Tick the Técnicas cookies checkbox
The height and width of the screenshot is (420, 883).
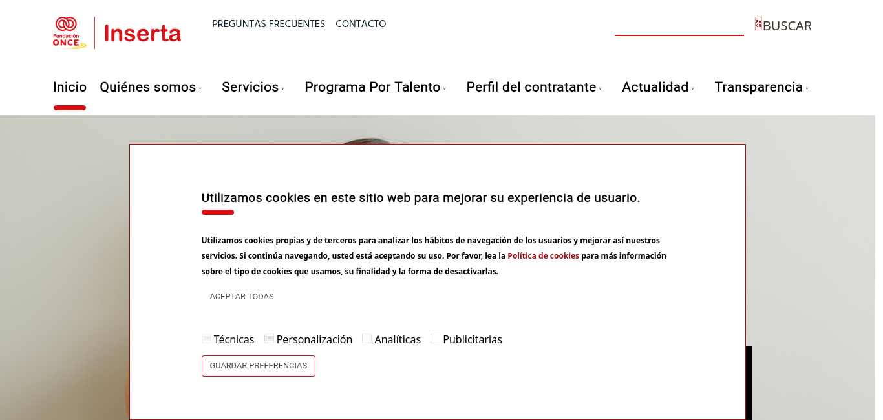coord(206,339)
